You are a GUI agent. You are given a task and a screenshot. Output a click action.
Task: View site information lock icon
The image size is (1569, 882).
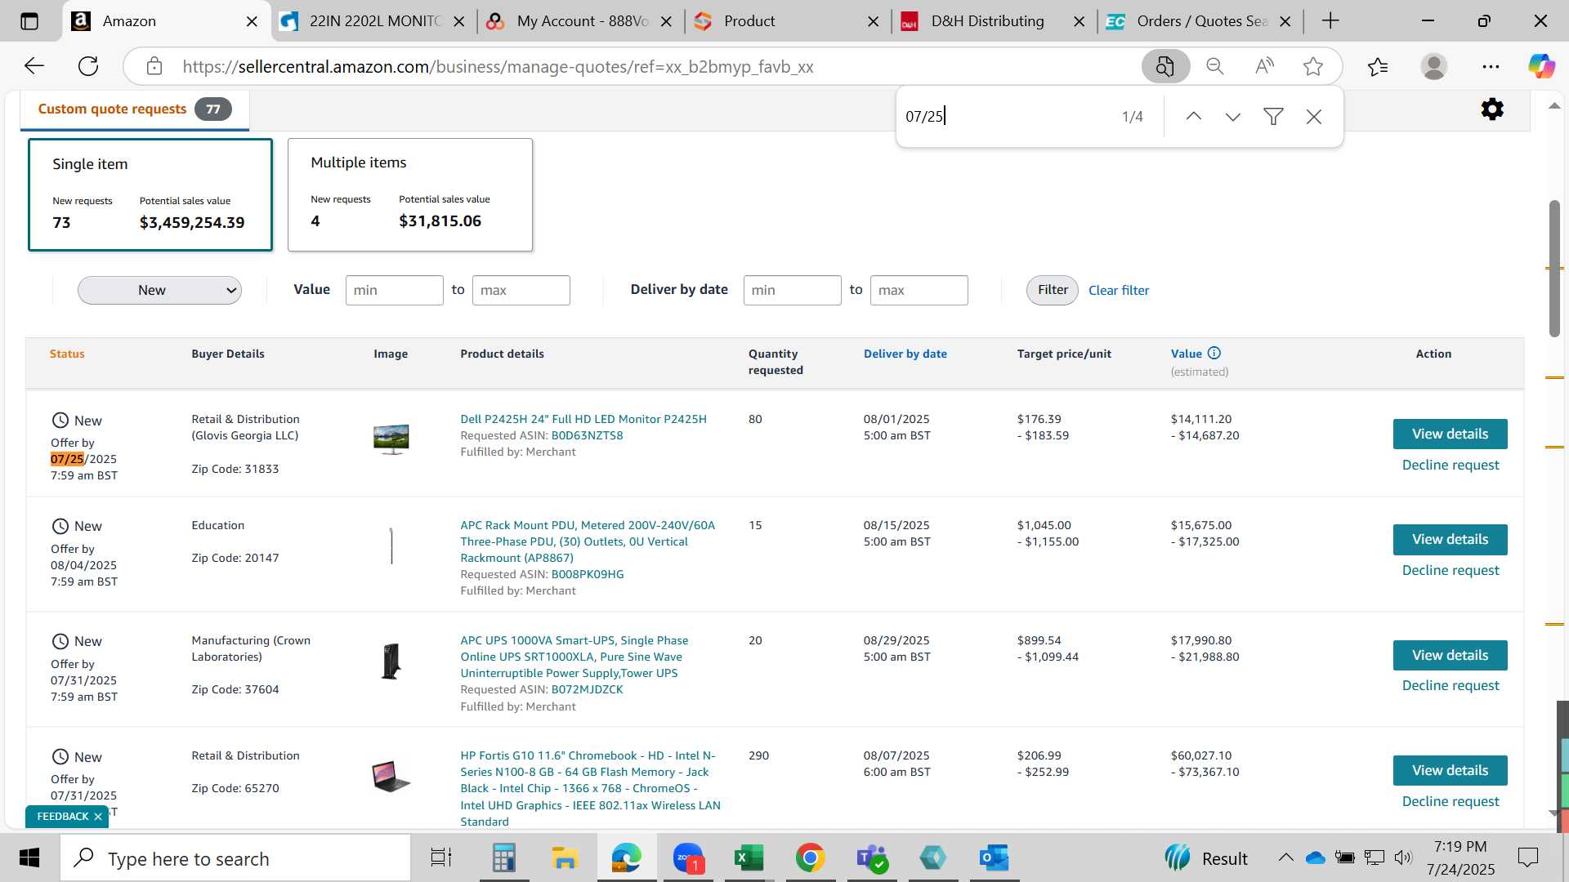[x=154, y=66]
